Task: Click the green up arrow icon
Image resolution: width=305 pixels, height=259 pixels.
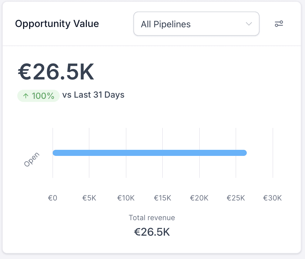Action: tap(26, 96)
